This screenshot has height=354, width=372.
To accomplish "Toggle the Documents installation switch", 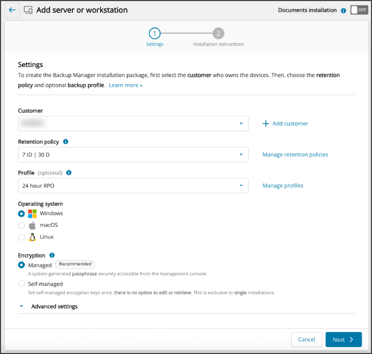I will pos(359,10).
